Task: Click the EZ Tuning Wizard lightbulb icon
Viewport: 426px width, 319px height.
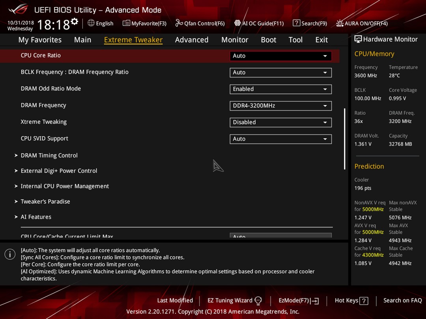Action: pos(258,300)
